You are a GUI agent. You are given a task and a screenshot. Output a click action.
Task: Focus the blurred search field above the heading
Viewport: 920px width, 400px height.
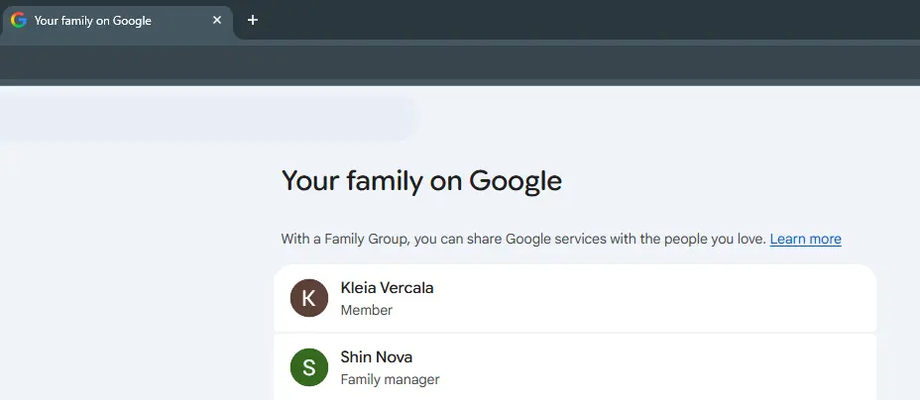209,117
